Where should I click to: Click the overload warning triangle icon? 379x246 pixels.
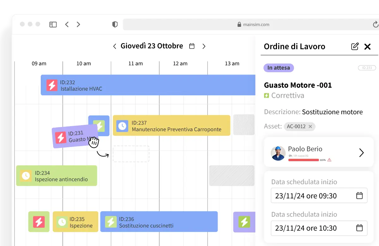329,160
